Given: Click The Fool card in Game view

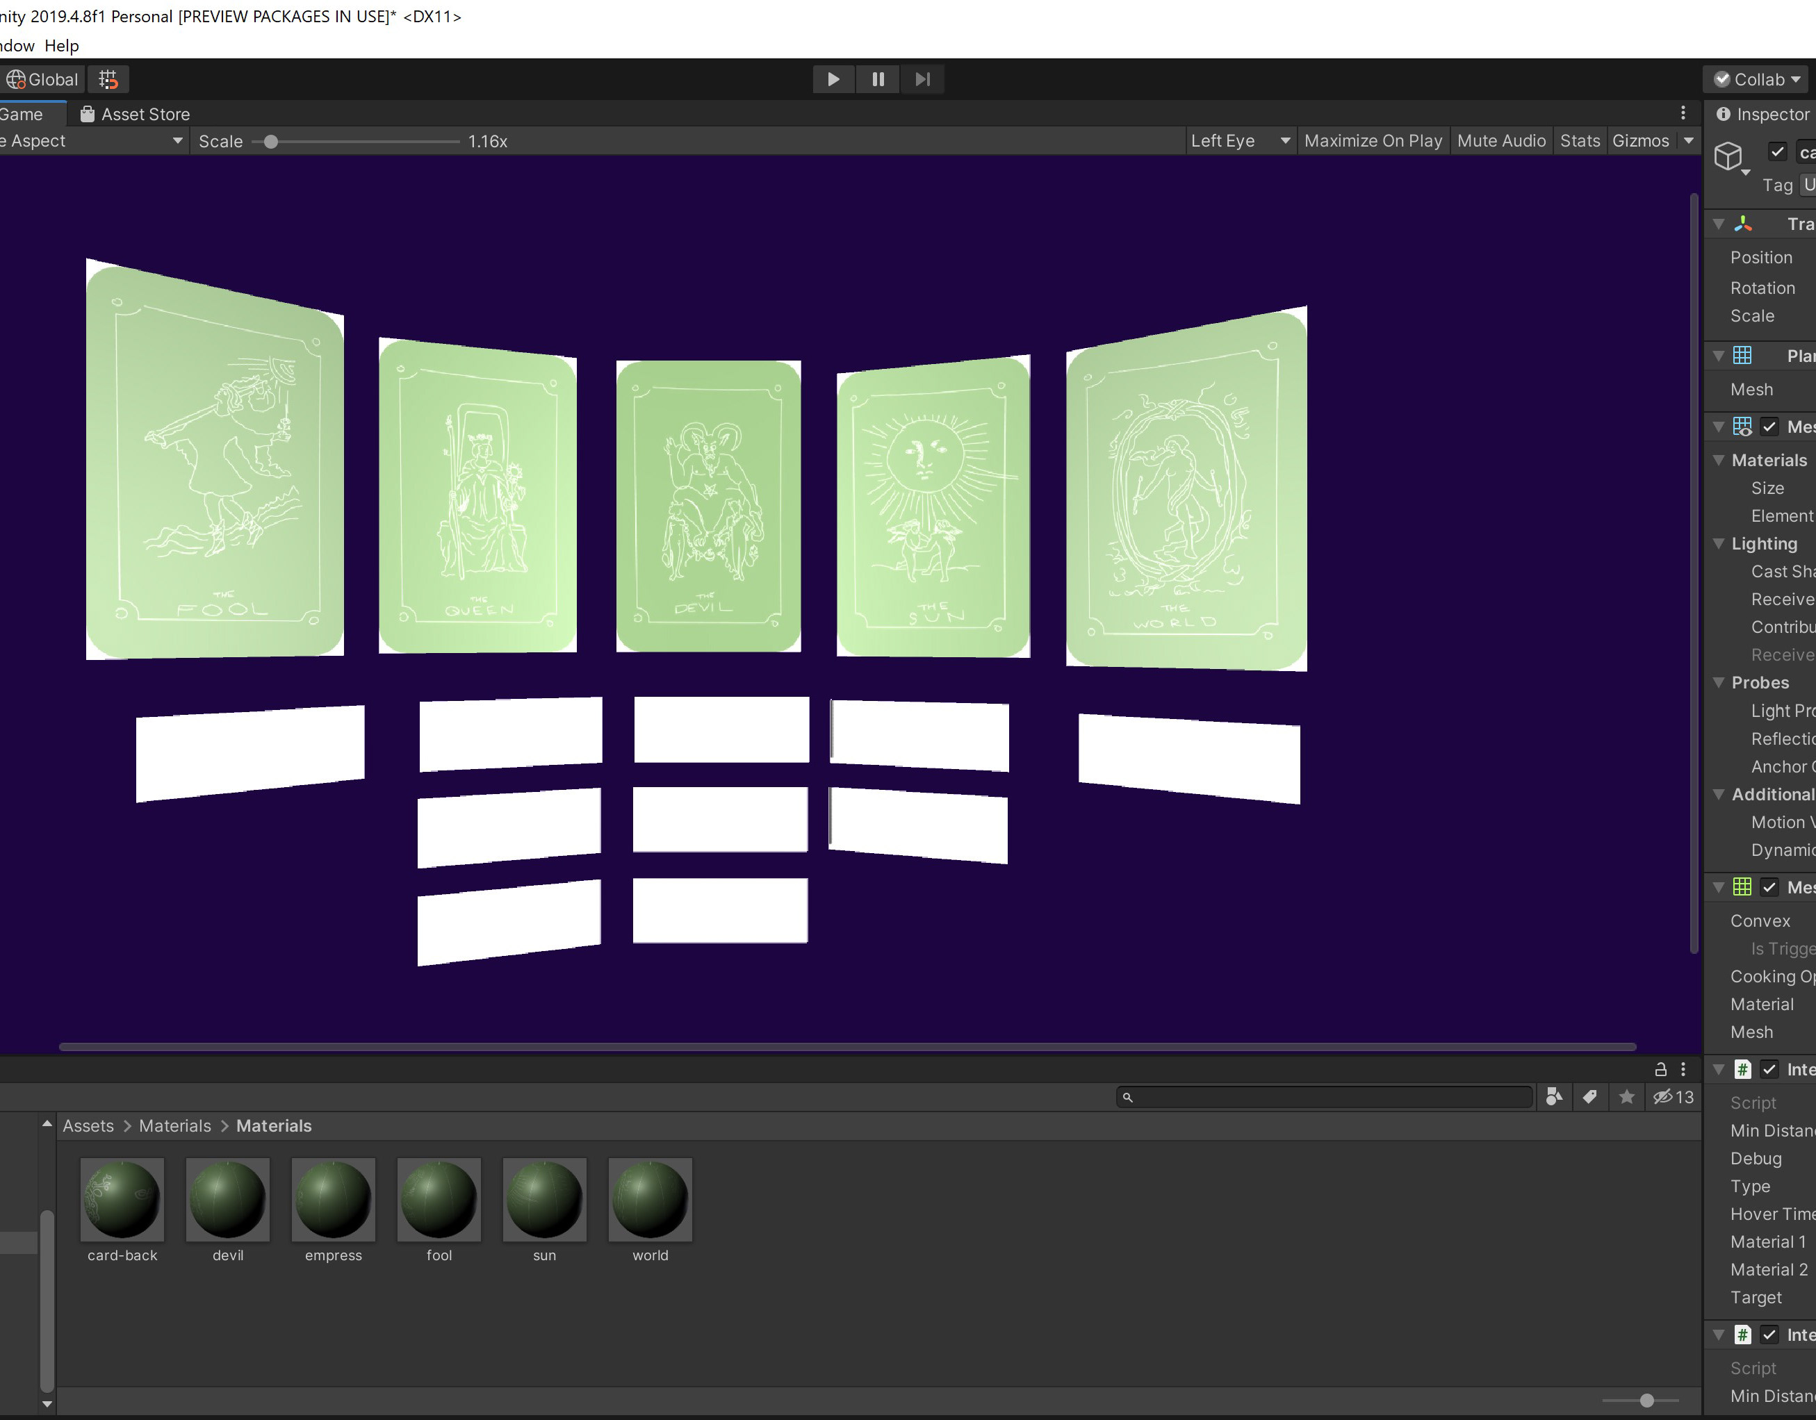Looking at the screenshot, I should click(x=215, y=459).
